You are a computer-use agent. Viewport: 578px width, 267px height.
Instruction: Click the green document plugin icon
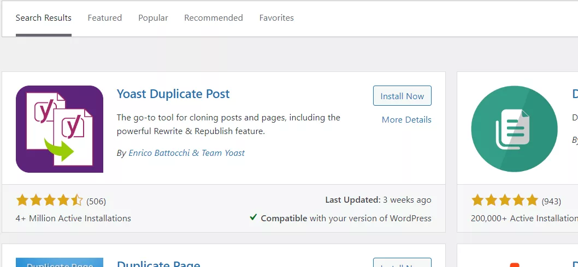pos(514,129)
